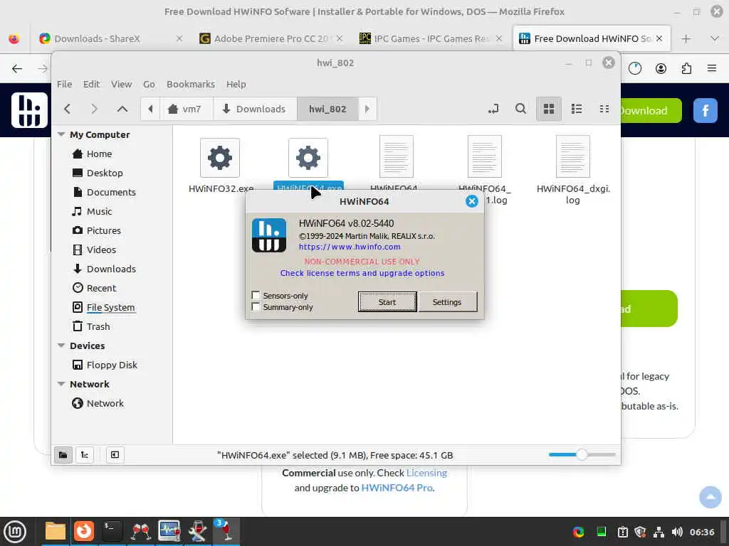Check license terms and upgrade options
The height and width of the screenshot is (546, 729).
pos(362,274)
